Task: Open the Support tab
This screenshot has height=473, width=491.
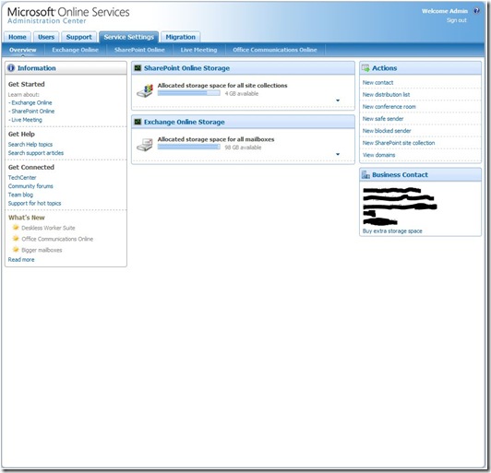Action: click(x=79, y=37)
